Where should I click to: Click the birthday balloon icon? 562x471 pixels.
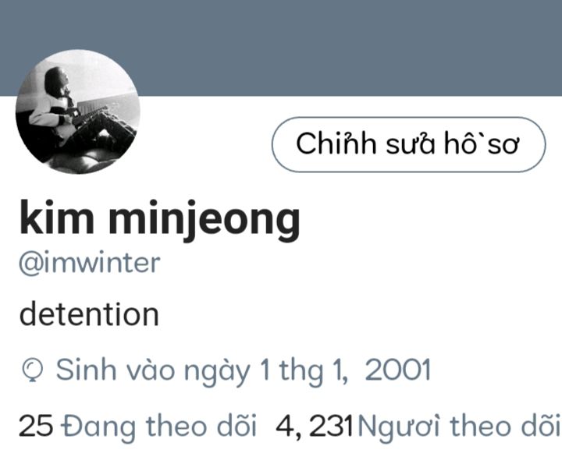click(x=33, y=371)
